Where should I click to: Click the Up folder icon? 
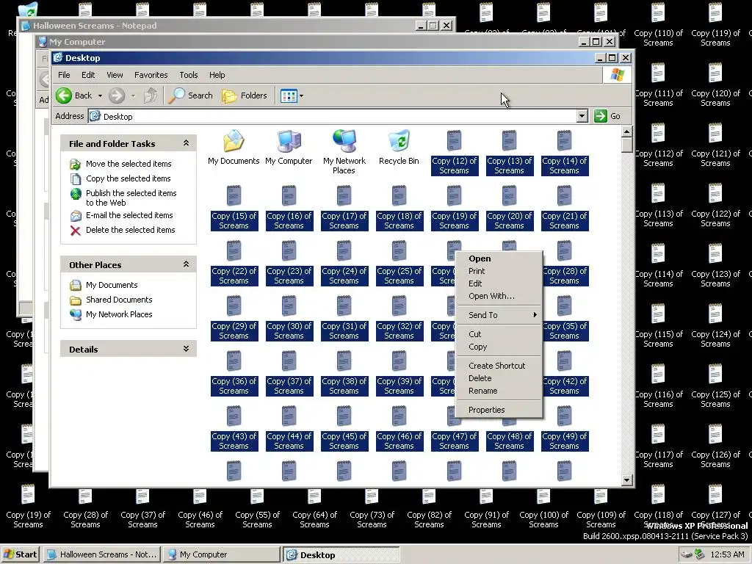coord(151,95)
